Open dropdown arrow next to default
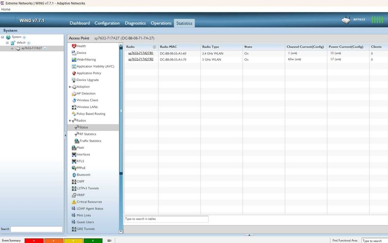Image resolution: width=388 pixels, height=243 pixels. coord(29,43)
